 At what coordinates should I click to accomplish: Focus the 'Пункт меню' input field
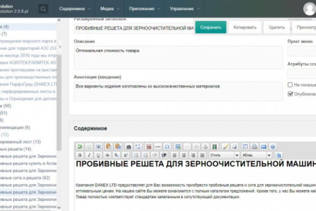tap(302, 51)
